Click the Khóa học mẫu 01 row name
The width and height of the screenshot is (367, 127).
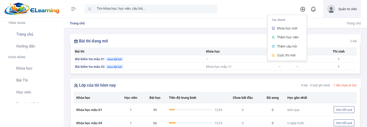tap(89, 110)
